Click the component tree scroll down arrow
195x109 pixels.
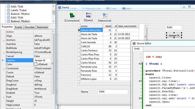(54, 21)
